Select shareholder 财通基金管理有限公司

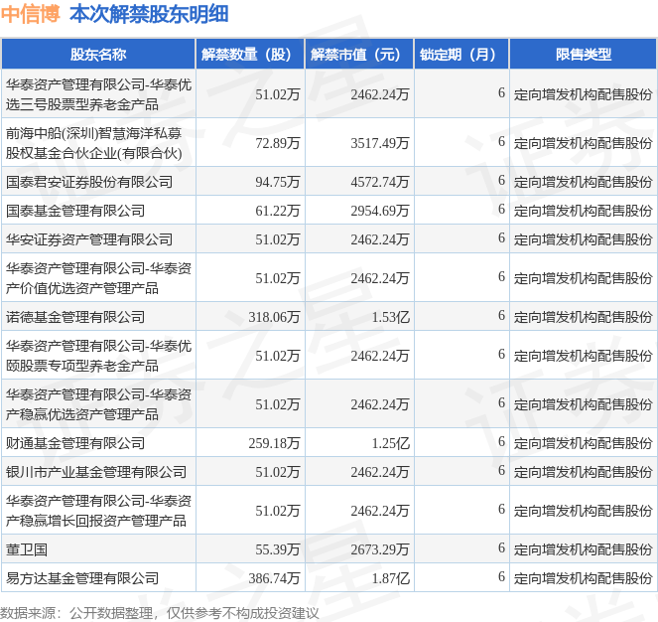(x=75, y=443)
